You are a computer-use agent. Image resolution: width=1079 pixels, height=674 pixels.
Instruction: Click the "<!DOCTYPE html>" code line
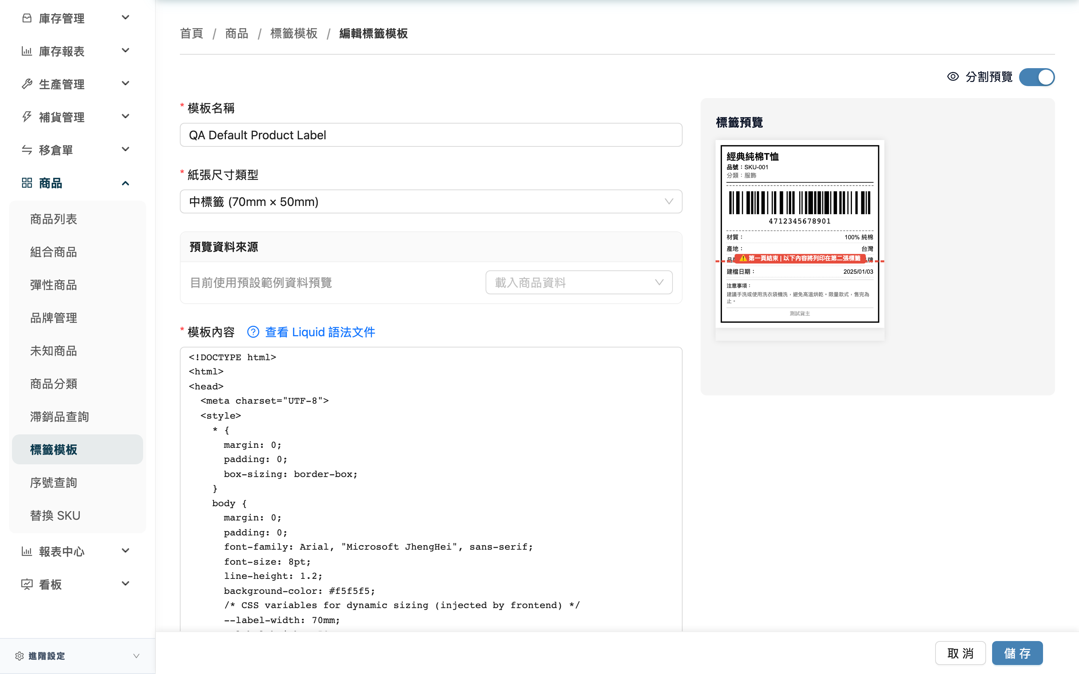coord(232,357)
